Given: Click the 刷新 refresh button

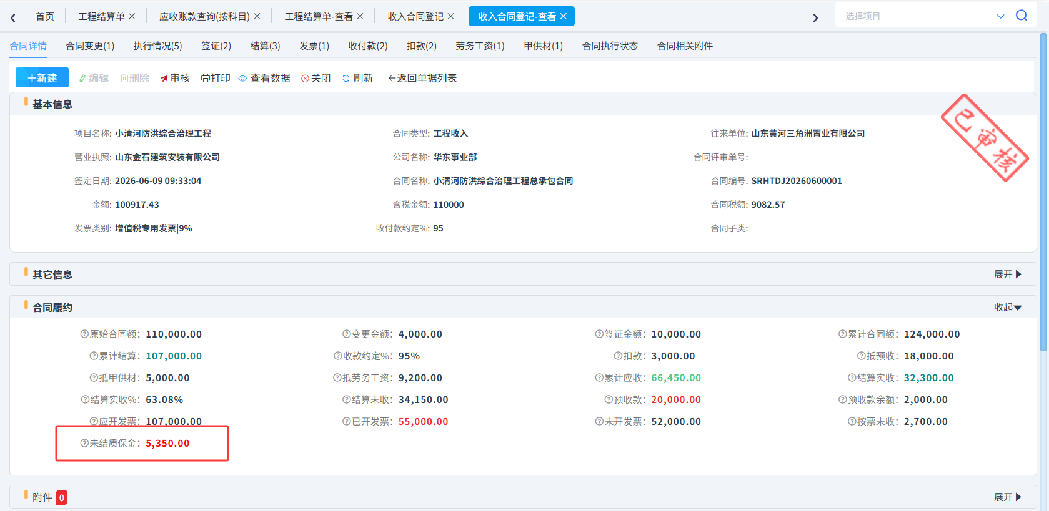Looking at the screenshot, I should 357,78.
